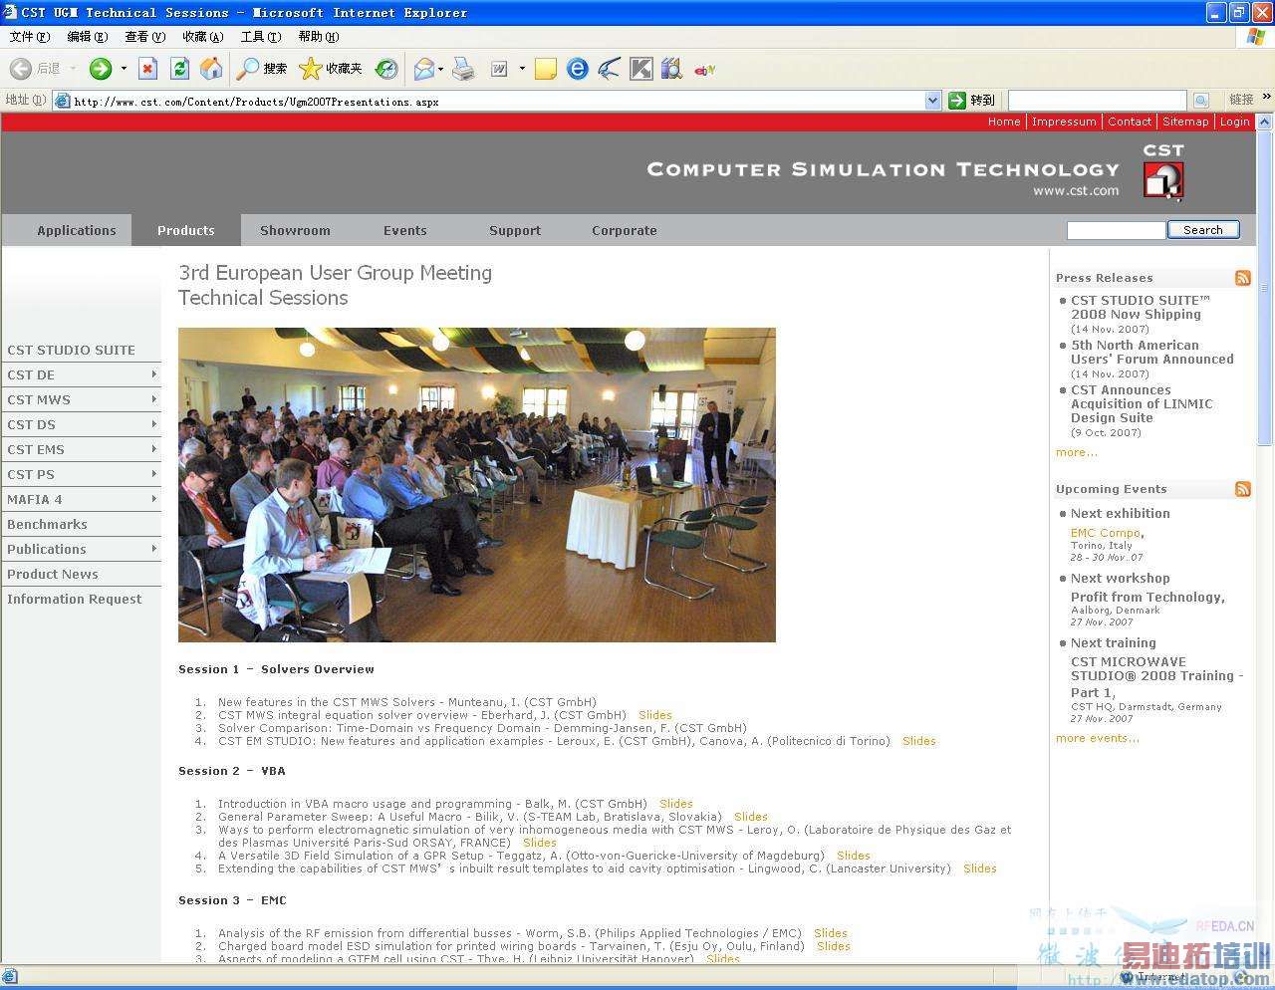Click the eBay toolbar icon
This screenshot has height=990, width=1275.
tap(705, 70)
